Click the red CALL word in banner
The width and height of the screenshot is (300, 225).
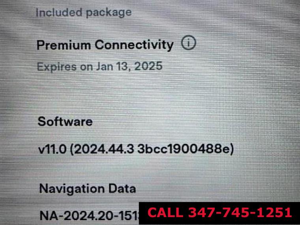[x=165, y=212]
